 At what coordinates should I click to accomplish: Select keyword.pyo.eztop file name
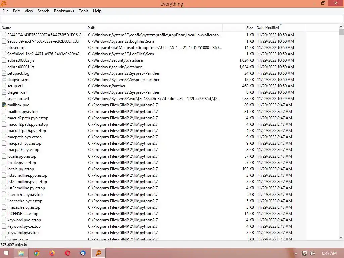(x=24, y=220)
